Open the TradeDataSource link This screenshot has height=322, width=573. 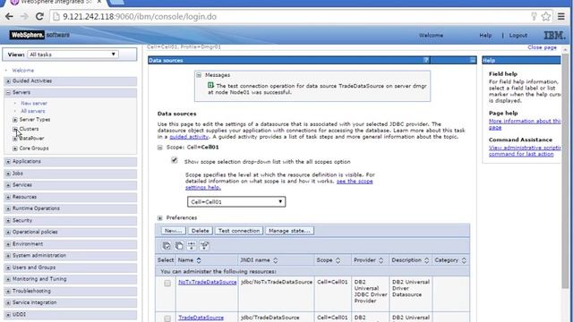pyautogui.click(x=201, y=318)
